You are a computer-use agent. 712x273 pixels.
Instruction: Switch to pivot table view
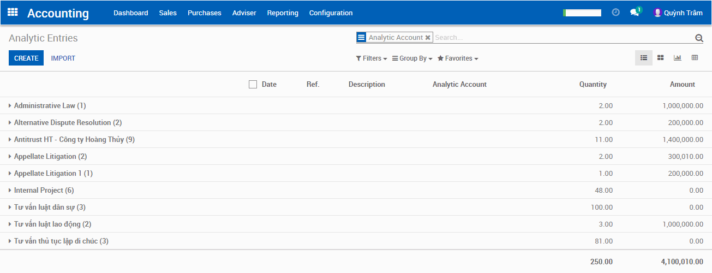[695, 58]
